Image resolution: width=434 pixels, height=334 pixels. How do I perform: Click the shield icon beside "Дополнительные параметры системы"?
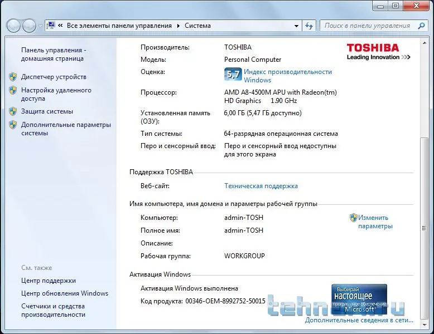[x=13, y=125]
